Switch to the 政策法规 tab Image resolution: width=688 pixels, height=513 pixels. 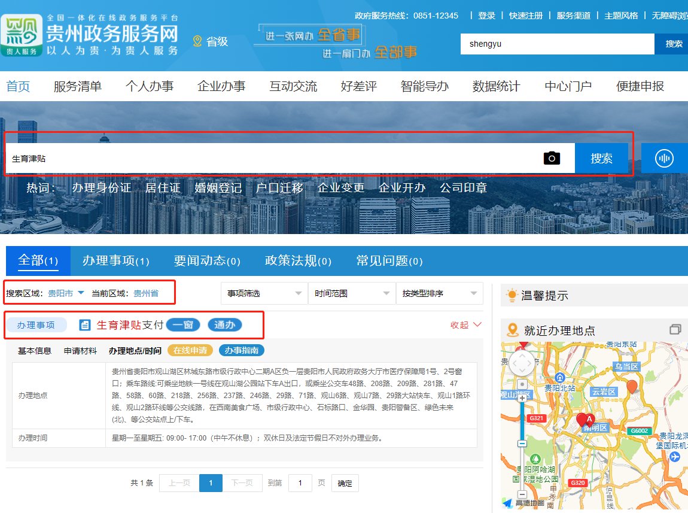(297, 260)
